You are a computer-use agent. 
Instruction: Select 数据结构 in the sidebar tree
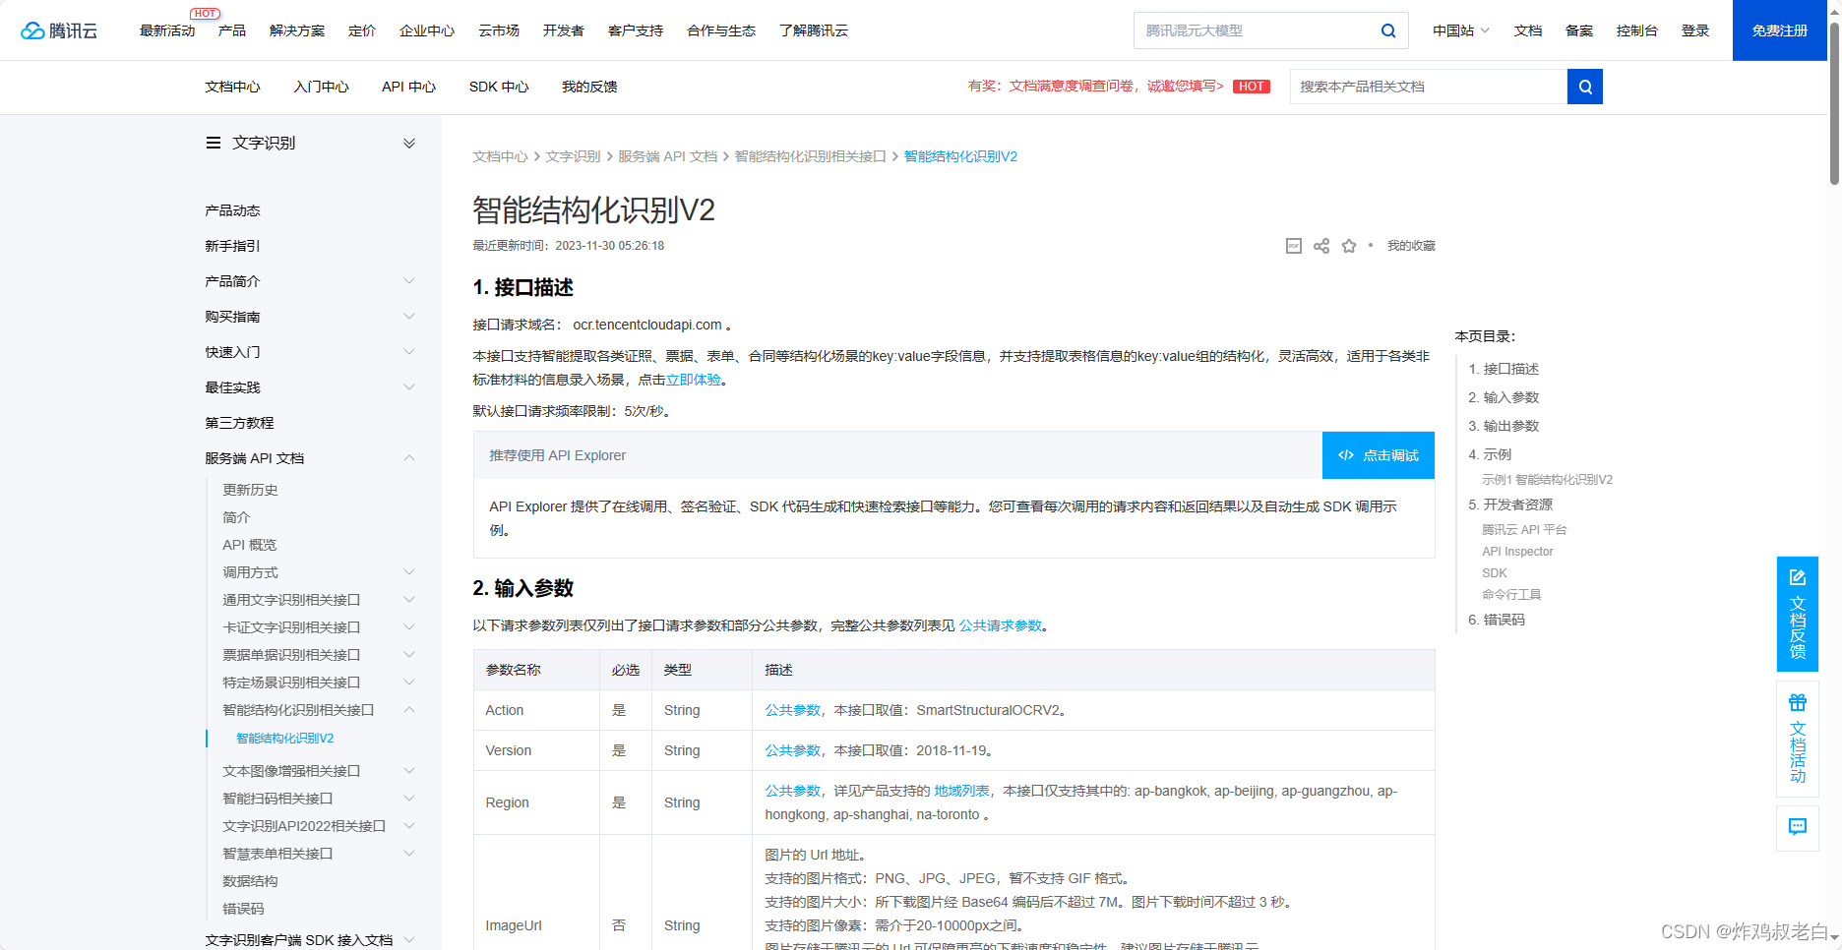coord(250,881)
